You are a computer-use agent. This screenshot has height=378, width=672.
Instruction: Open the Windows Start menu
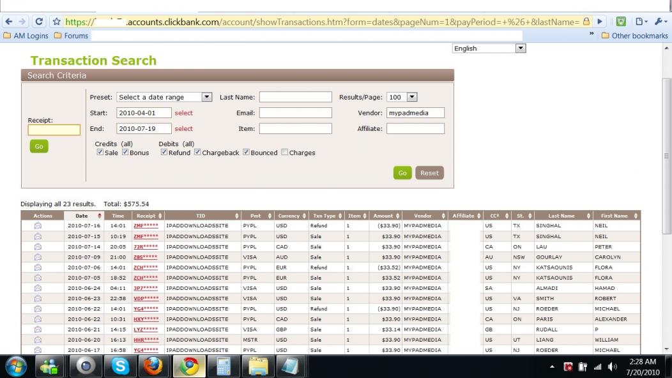[16, 366]
